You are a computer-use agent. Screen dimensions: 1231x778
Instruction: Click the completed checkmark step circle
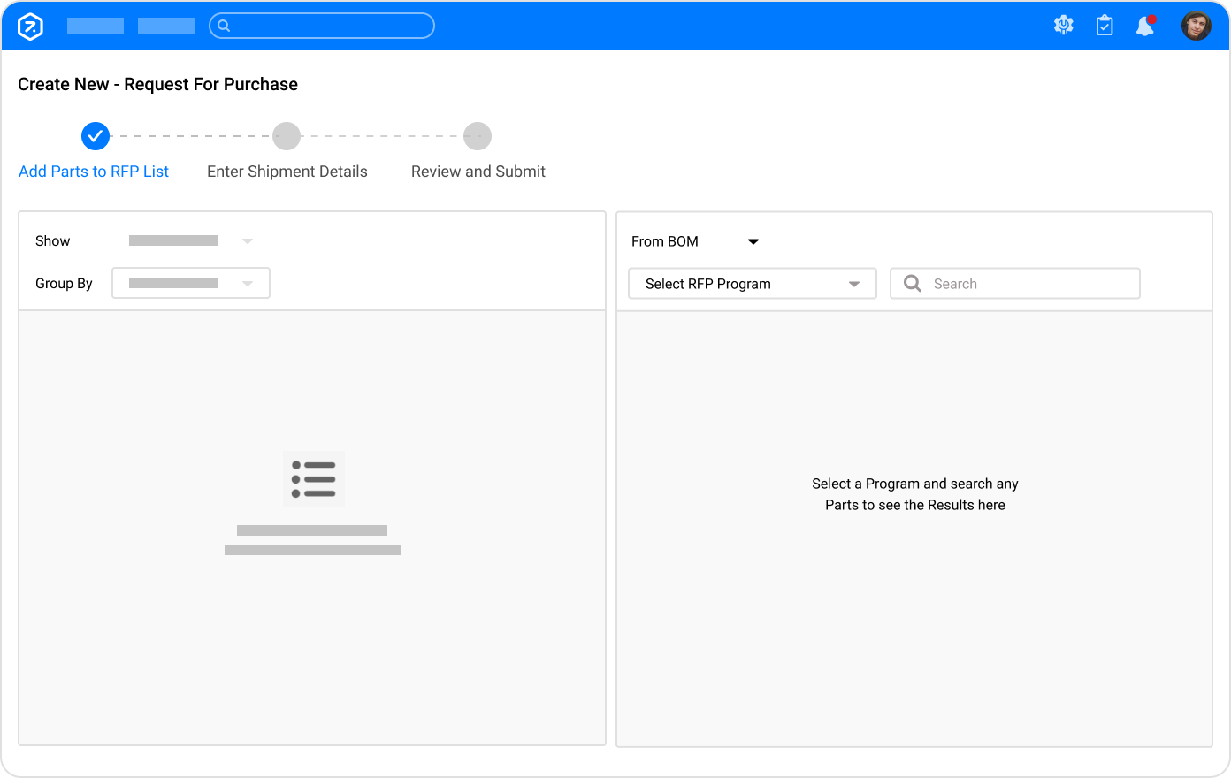pos(96,136)
